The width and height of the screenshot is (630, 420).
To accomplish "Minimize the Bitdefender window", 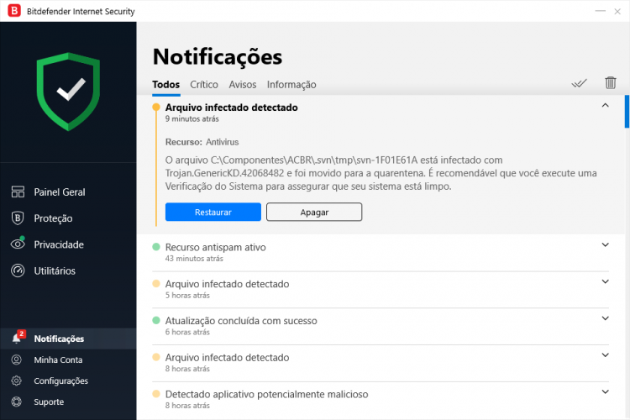I will (x=601, y=11).
